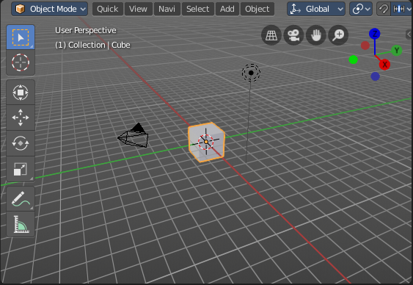Select the Cube in the viewport
The height and width of the screenshot is (285, 413).
(206, 142)
